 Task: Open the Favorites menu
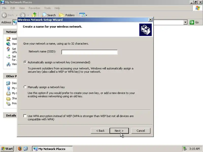[35, 8]
